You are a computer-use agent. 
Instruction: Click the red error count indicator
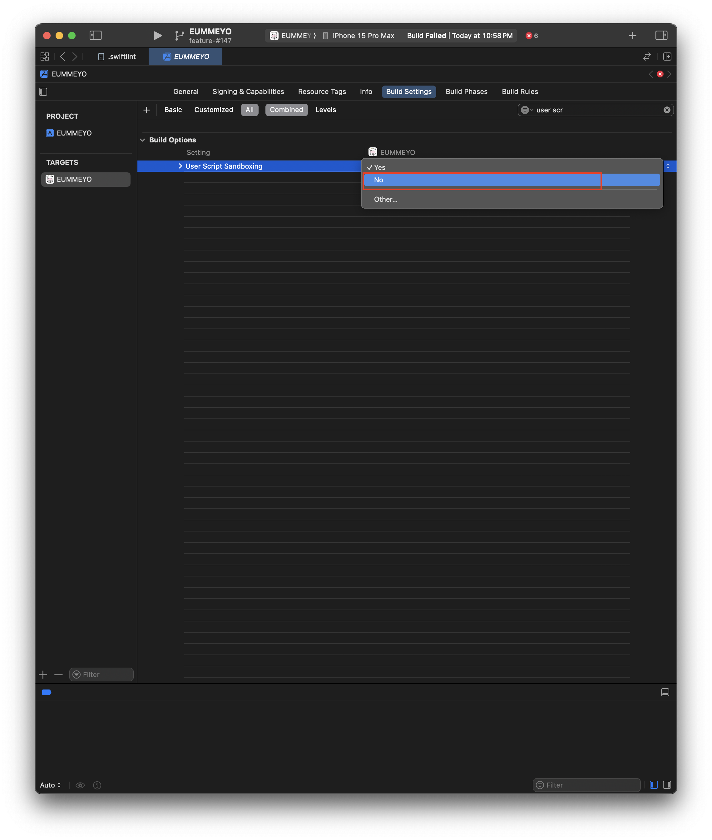tap(532, 36)
